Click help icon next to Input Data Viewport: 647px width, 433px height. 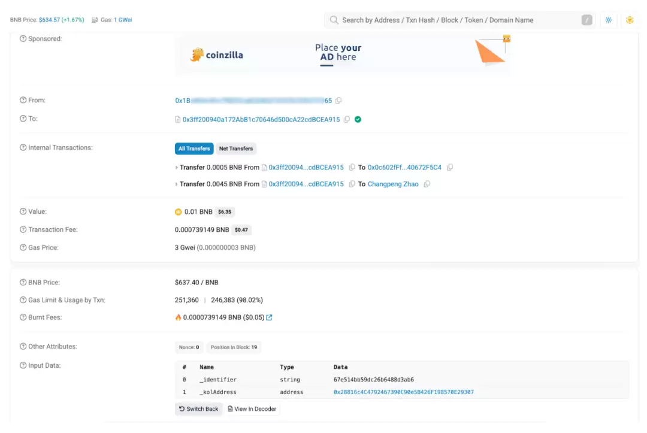(x=23, y=365)
